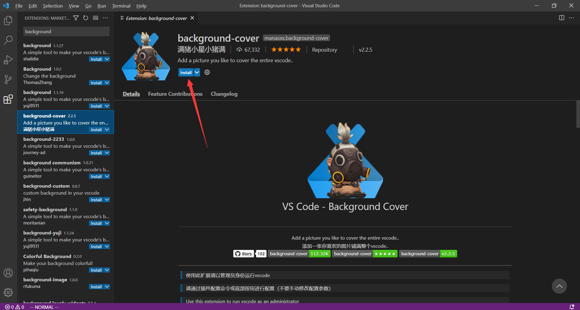The width and height of the screenshot is (580, 310).
Task: Clear extensions search results icon
Action: coord(96,18)
